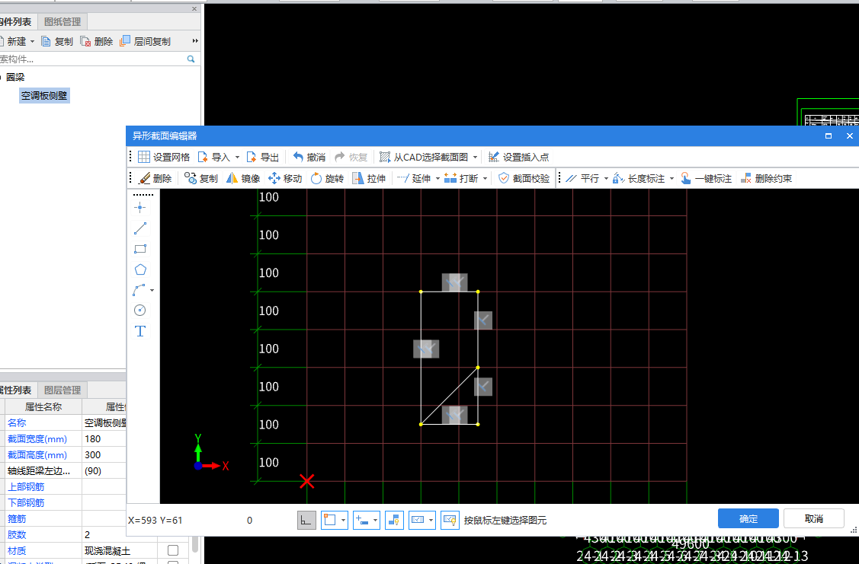This screenshot has width=859, height=564.
Task: Click the 取消 cancel button
Action: coord(813,518)
